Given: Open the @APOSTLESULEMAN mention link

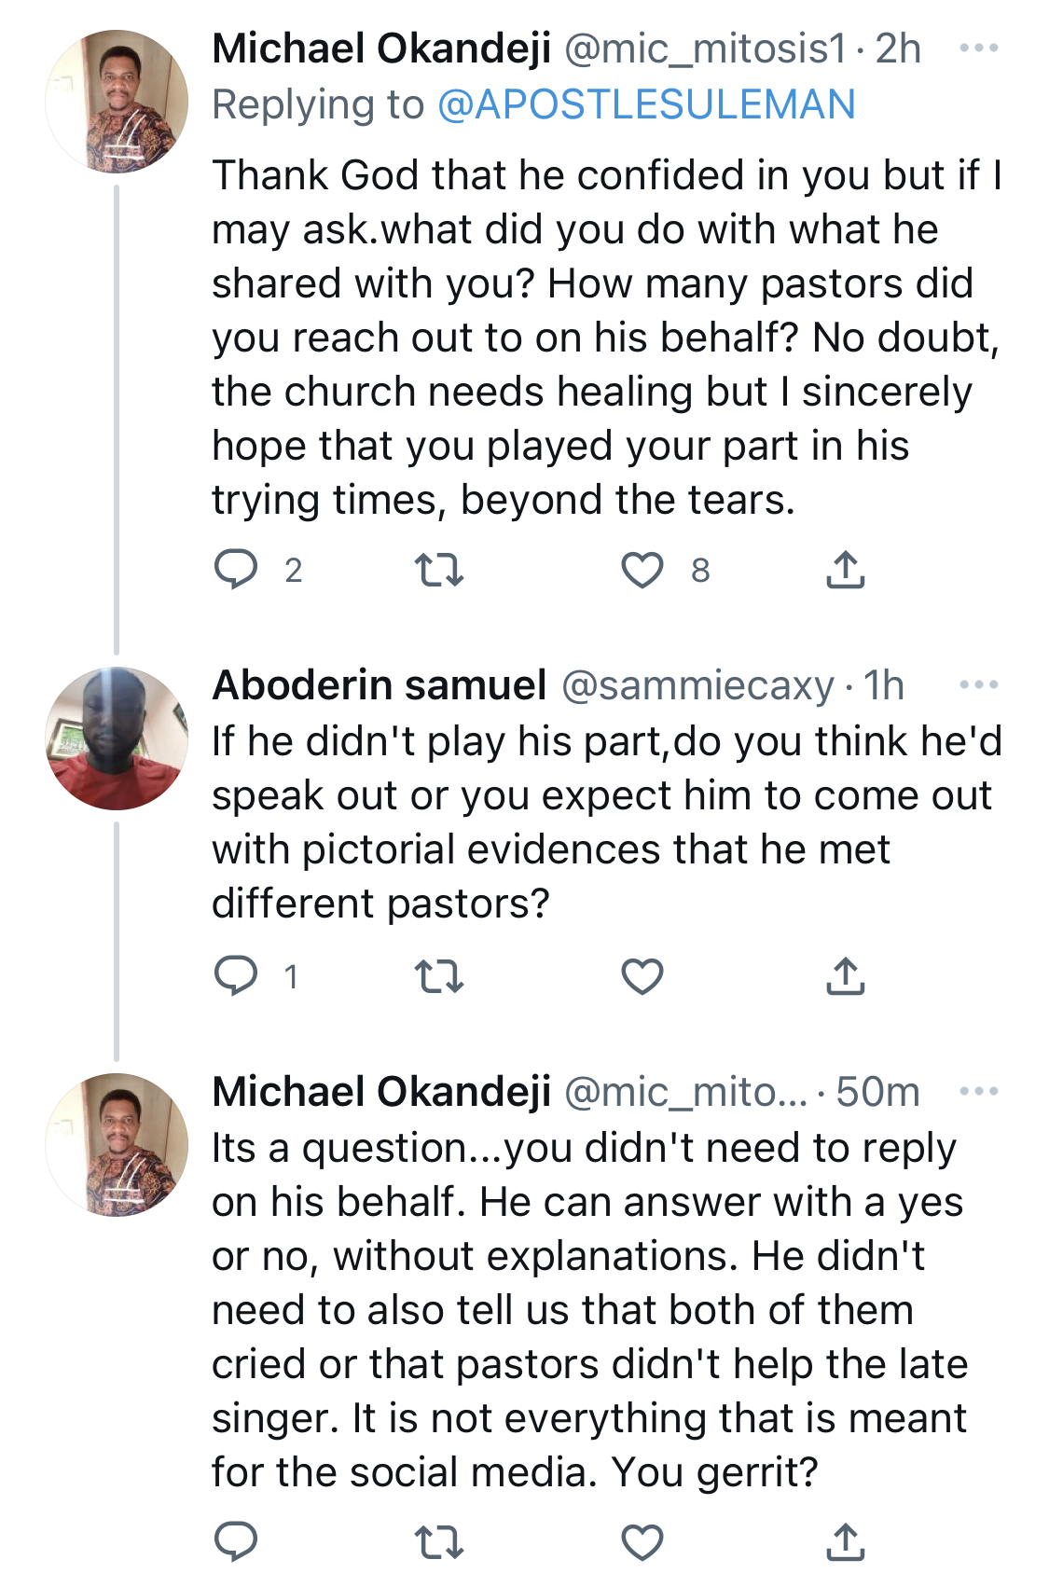Looking at the screenshot, I should coord(646,104).
